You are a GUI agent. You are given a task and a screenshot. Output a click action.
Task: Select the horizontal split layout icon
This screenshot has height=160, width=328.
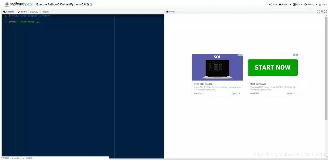pos(318,12)
